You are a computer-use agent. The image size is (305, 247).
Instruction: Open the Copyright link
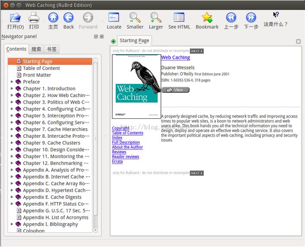(x=121, y=128)
